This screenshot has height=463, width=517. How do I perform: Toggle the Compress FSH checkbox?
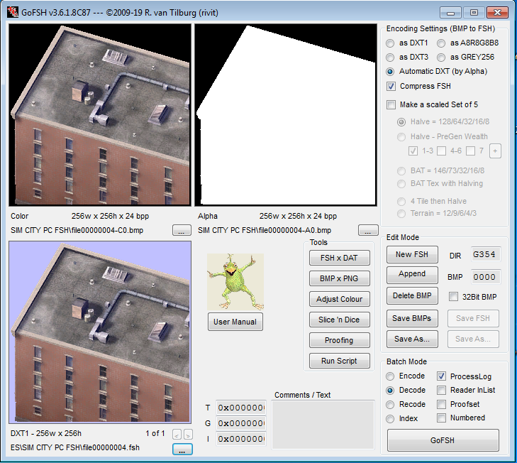391,86
